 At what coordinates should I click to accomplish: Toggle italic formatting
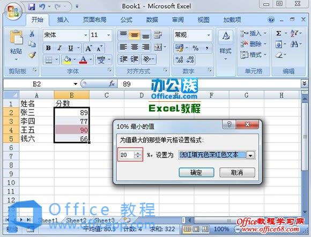coord(60,48)
